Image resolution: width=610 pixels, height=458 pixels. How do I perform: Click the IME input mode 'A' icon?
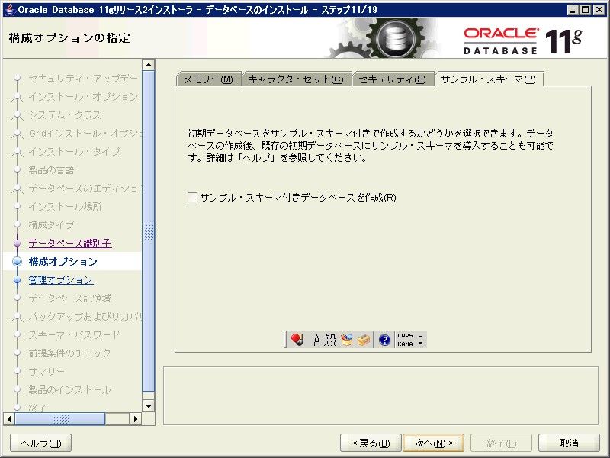[x=317, y=340]
